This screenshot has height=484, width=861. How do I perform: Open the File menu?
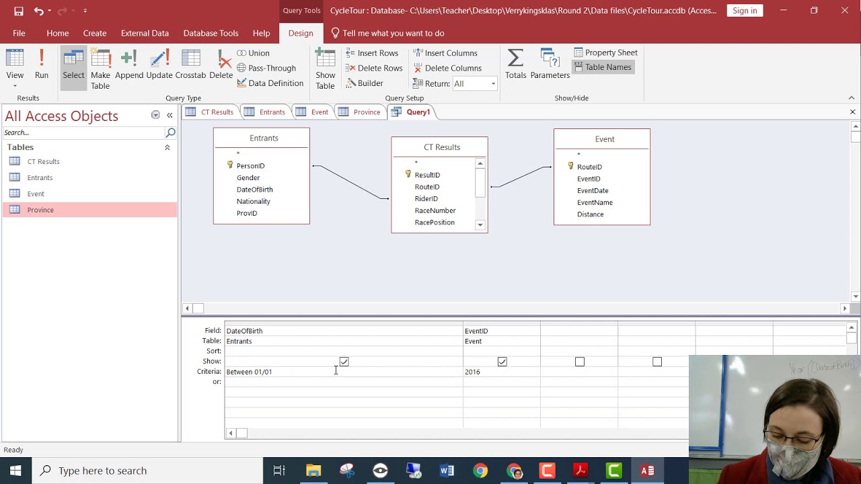click(x=19, y=33)
